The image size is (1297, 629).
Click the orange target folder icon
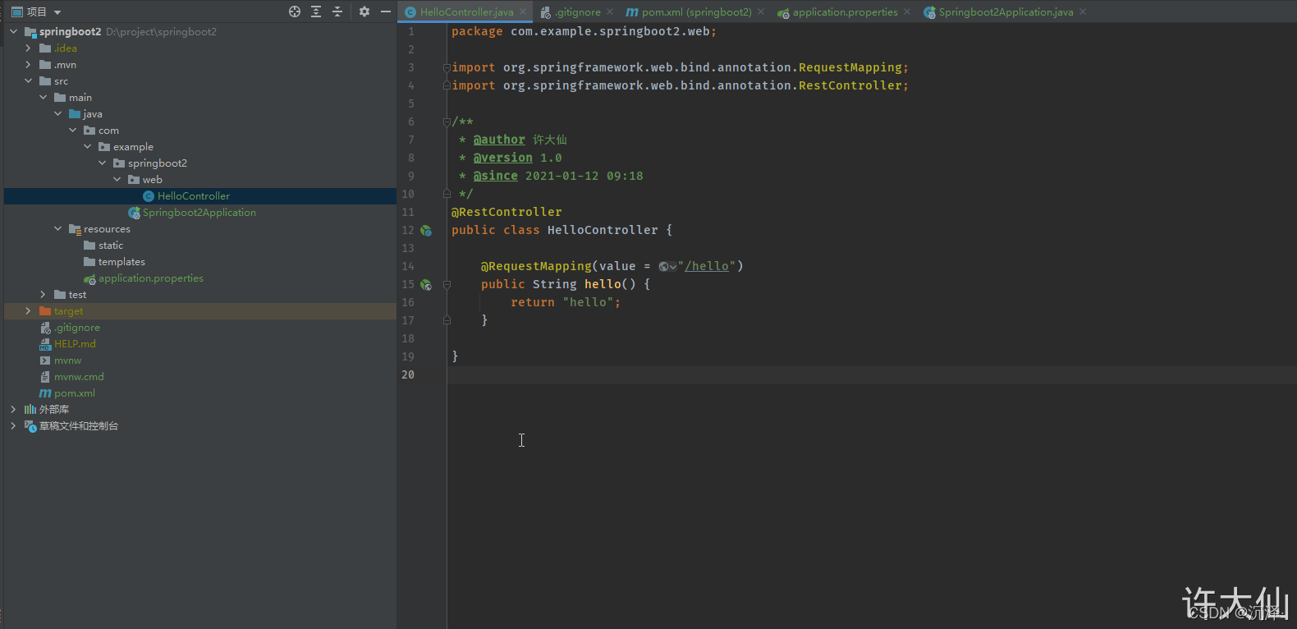point(45,311)
